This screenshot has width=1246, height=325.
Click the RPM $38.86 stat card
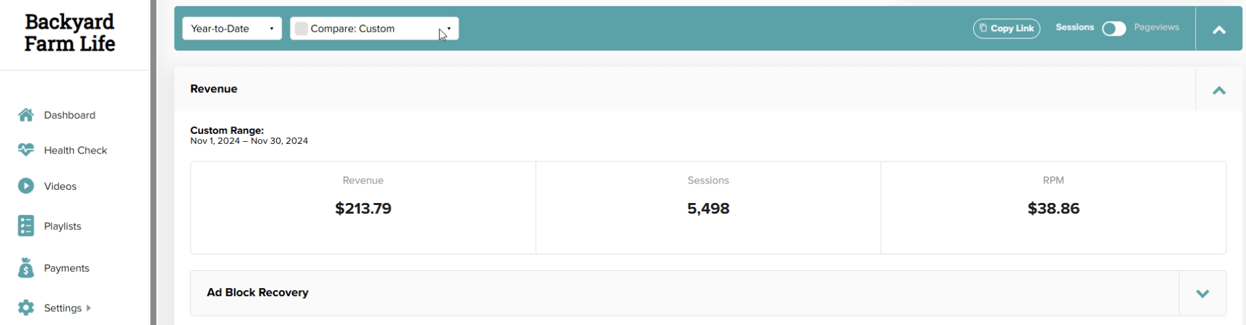pos(1053,208)
